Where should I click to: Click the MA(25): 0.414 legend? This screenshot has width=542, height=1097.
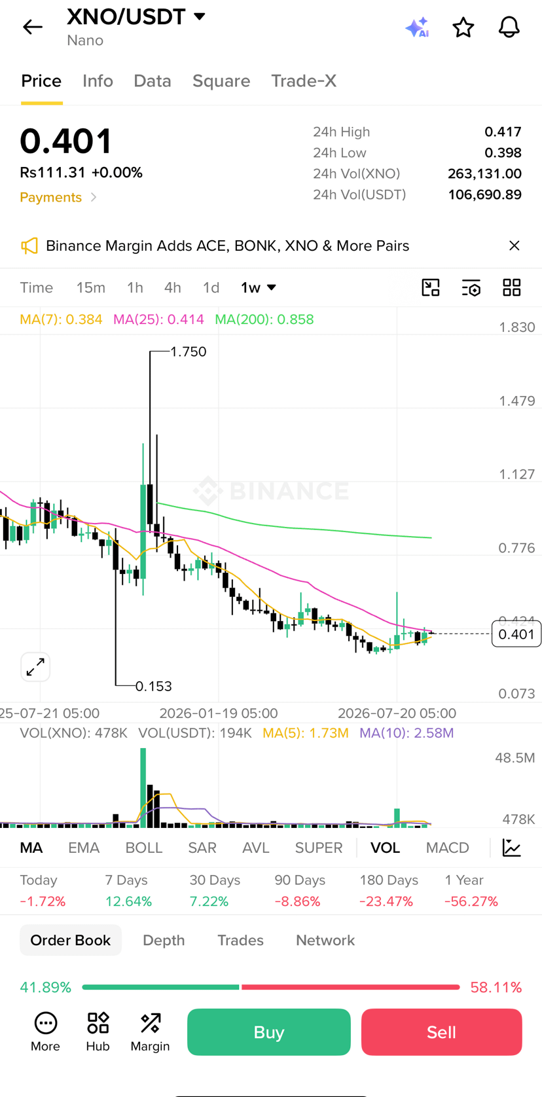coord(158,320)
